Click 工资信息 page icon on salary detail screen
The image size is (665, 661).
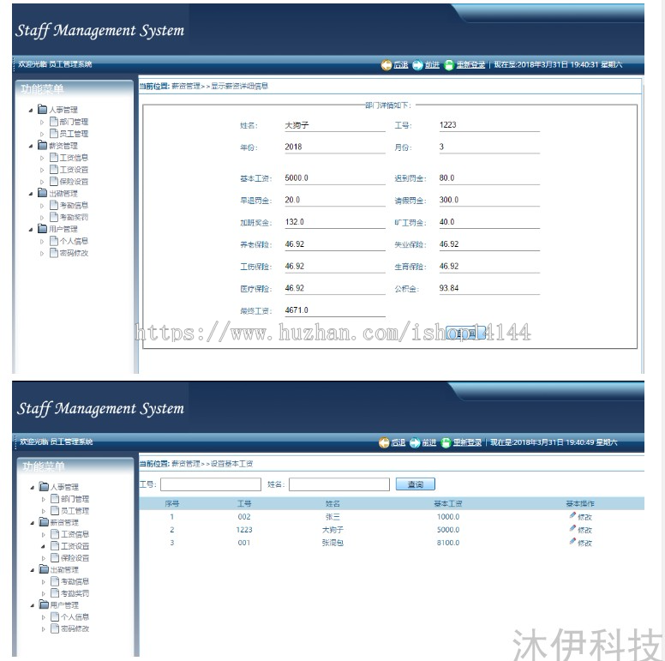54,158
